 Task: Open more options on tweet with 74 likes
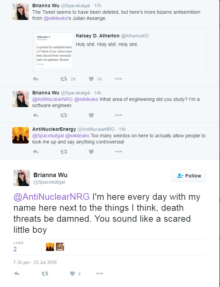118,79
